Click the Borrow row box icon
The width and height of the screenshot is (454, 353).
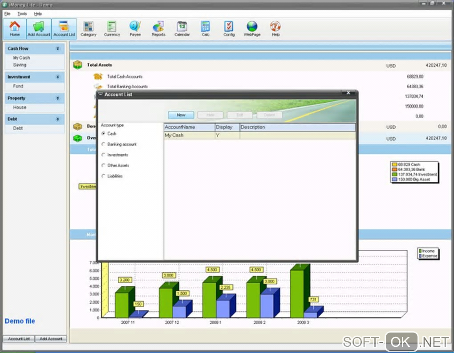coord(77,126)
